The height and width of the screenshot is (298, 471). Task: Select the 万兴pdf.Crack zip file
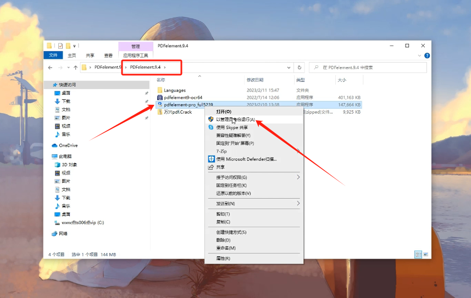click(x=178, y=112)
